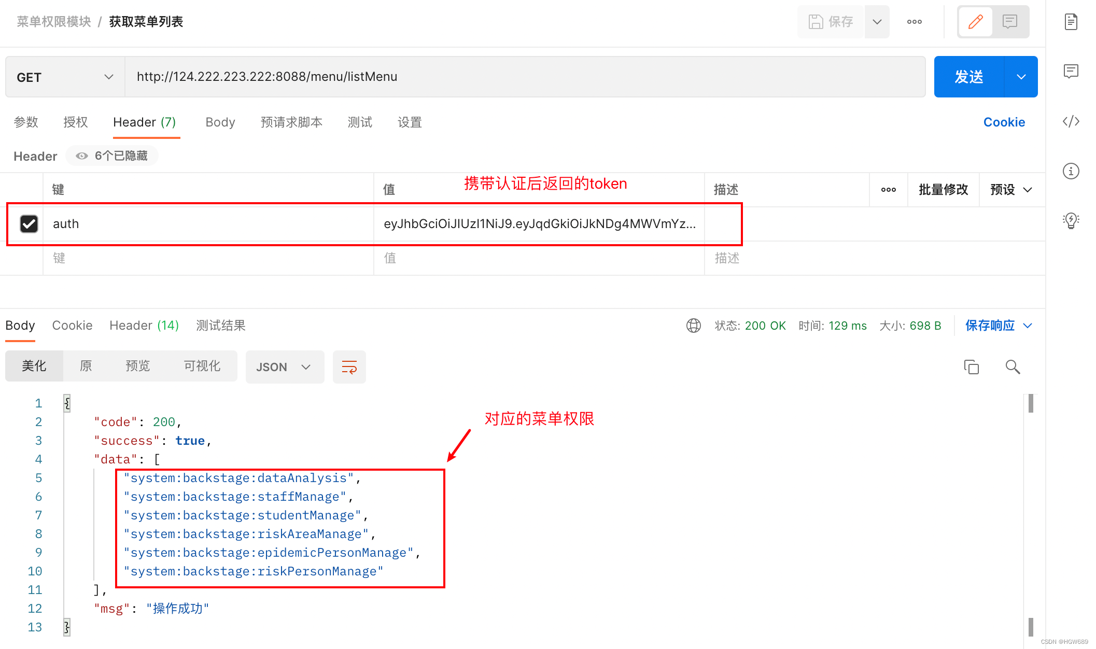Click the 200 OK status text
1096x649 pixels.
[x=765, y=326]
